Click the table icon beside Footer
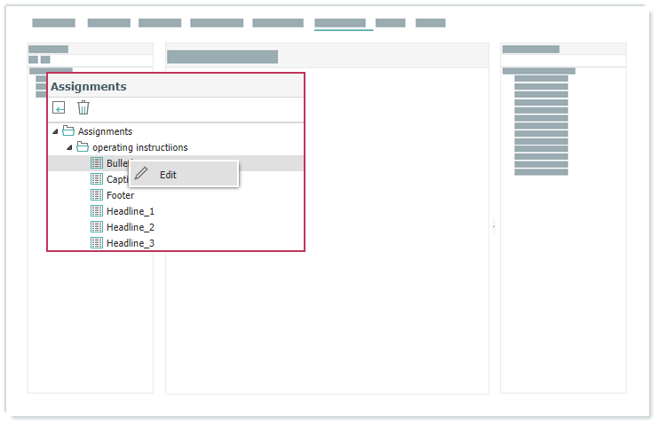Screen dimensions: 658x425 [x=98, y=195]
